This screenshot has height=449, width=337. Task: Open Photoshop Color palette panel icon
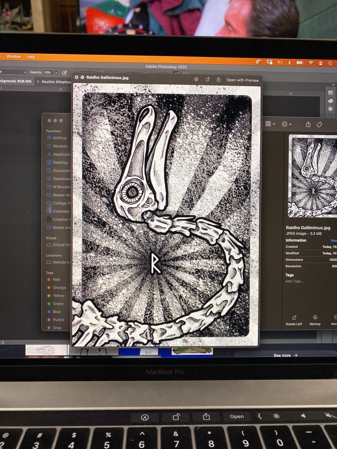(x=330, y=101)
